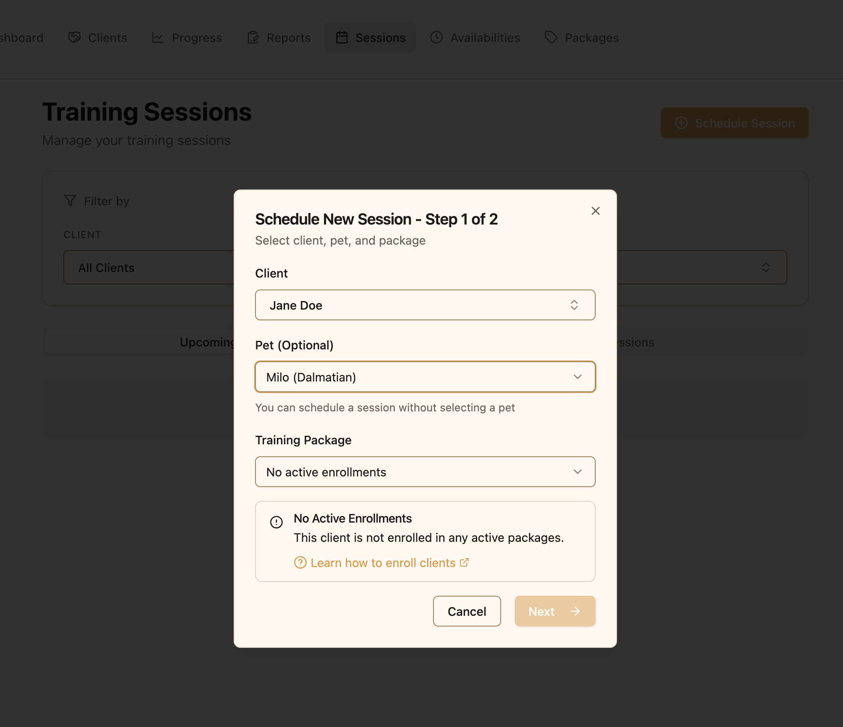Open Learn how to enroll clients
Screen dimensions: 843x727
click(x=383, y=563)
